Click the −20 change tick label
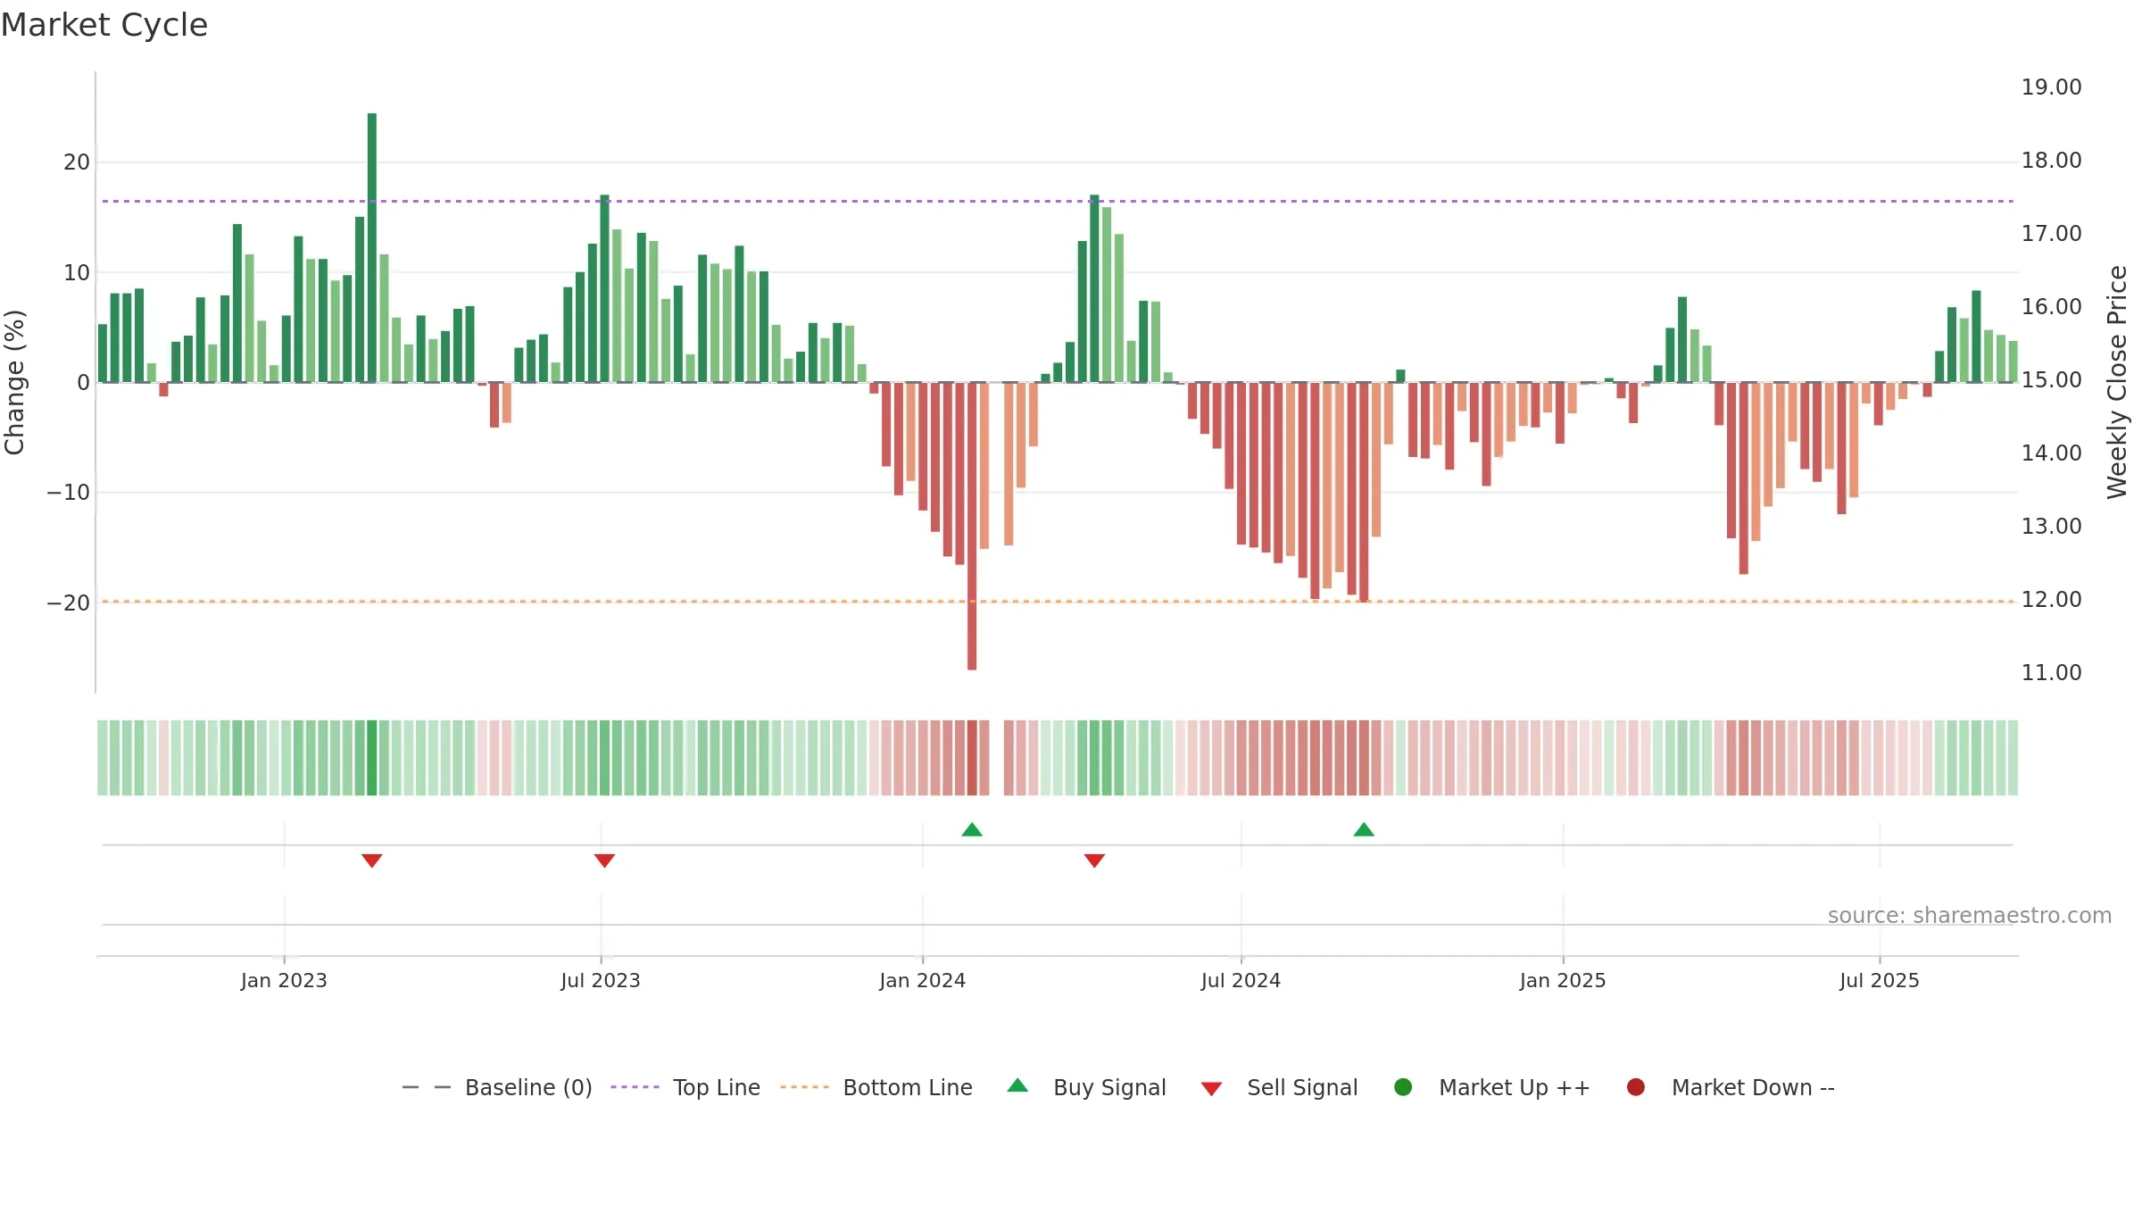Image resolution: width=2142 pixels, height=1205 pixels. click(x=69, y=602)
